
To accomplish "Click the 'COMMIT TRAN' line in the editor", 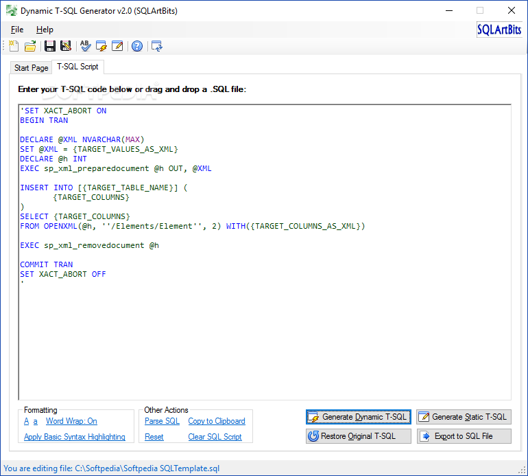I will click(x=47, y=264).
